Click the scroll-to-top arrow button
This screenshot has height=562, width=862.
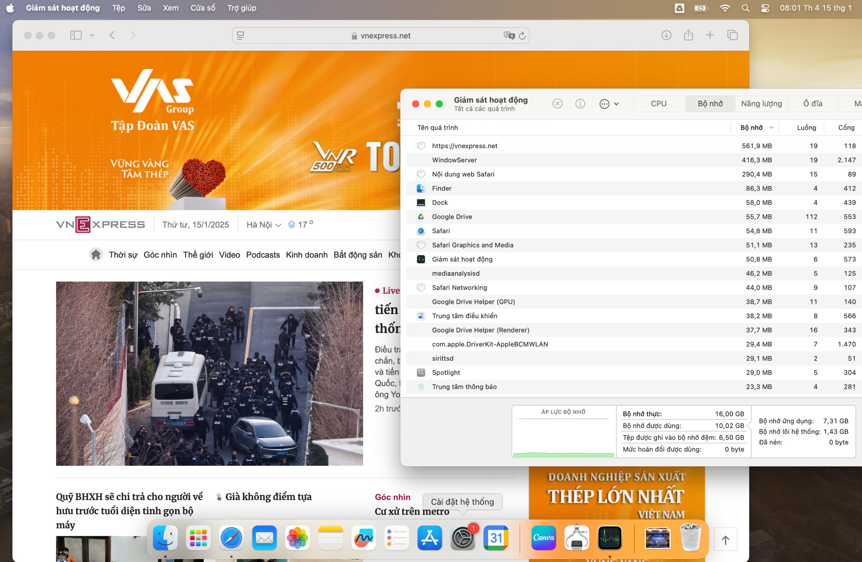click(726, 540)
